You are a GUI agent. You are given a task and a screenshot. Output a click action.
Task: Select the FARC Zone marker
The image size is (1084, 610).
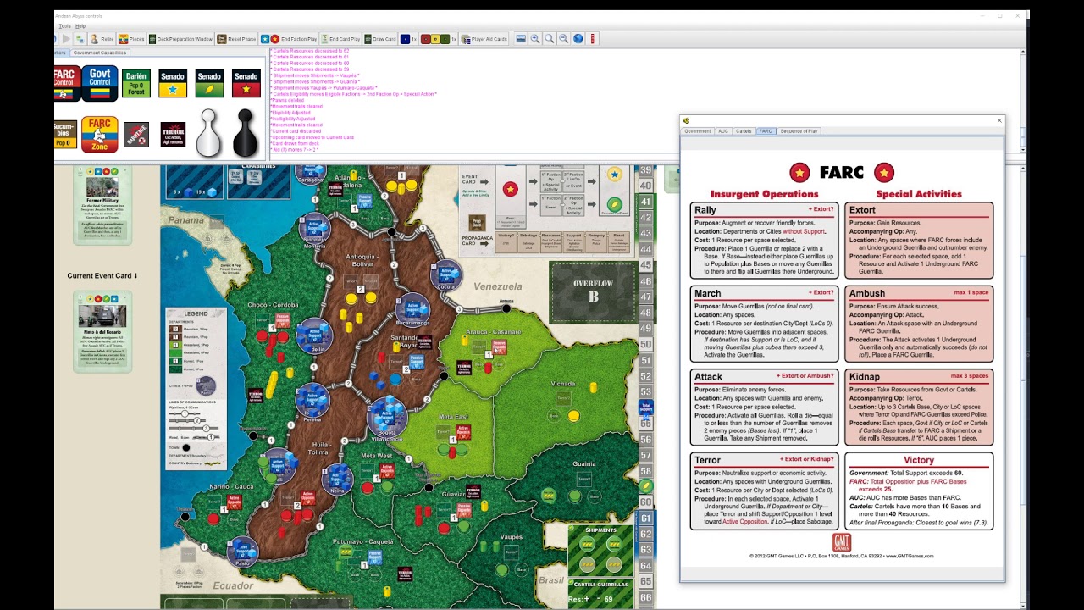(100, 134)
